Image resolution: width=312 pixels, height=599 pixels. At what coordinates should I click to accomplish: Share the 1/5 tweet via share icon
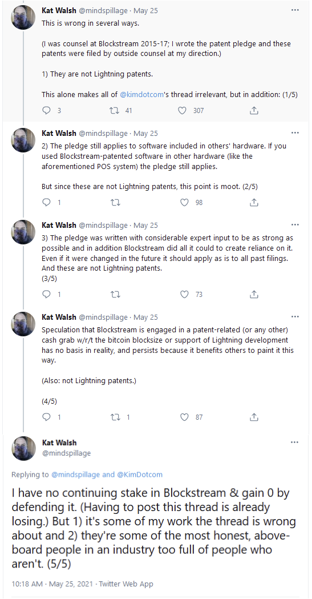254,110
